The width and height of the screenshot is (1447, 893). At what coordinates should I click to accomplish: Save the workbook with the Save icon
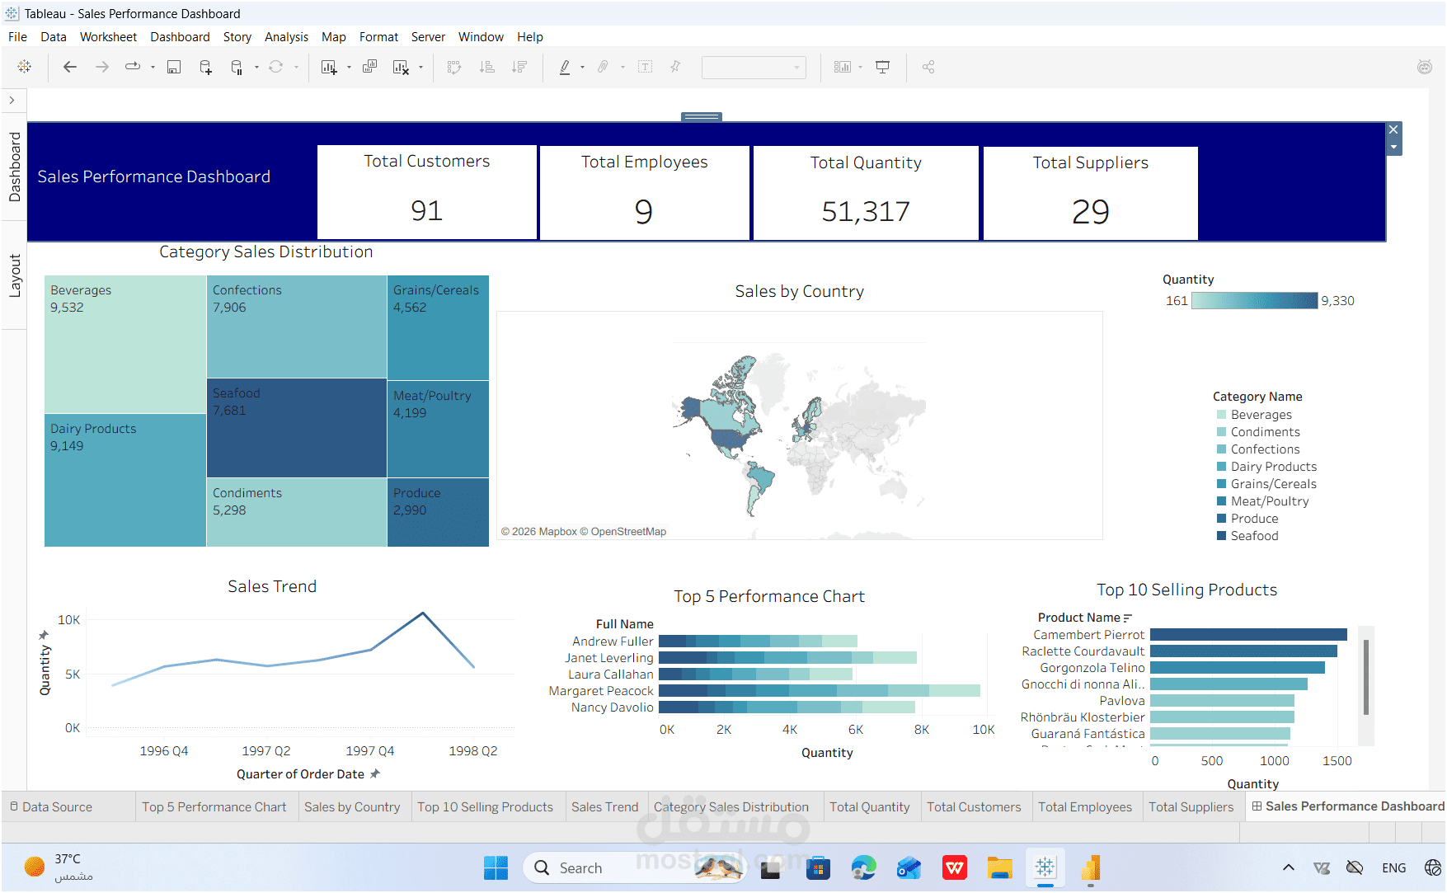click(x=174, y=67)
